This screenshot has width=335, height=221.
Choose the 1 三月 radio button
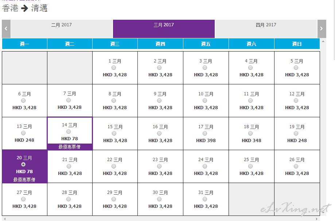click(x=114, y=68)
